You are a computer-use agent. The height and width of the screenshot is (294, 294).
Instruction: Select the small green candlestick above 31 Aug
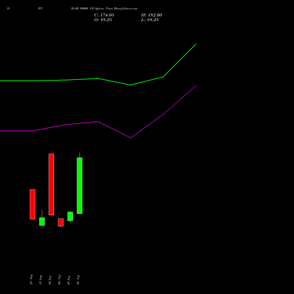point(42,222)
